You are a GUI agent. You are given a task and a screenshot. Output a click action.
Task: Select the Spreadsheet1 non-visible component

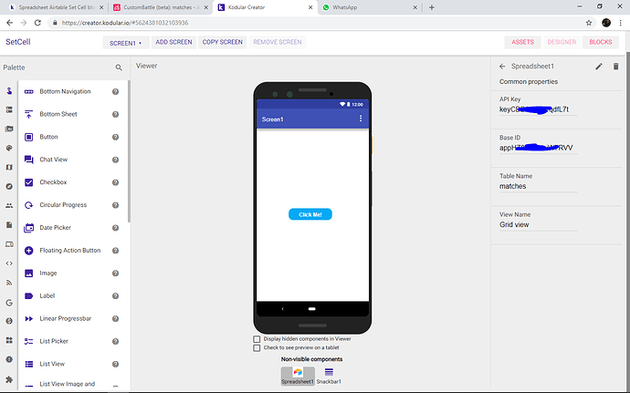(298, 377)
